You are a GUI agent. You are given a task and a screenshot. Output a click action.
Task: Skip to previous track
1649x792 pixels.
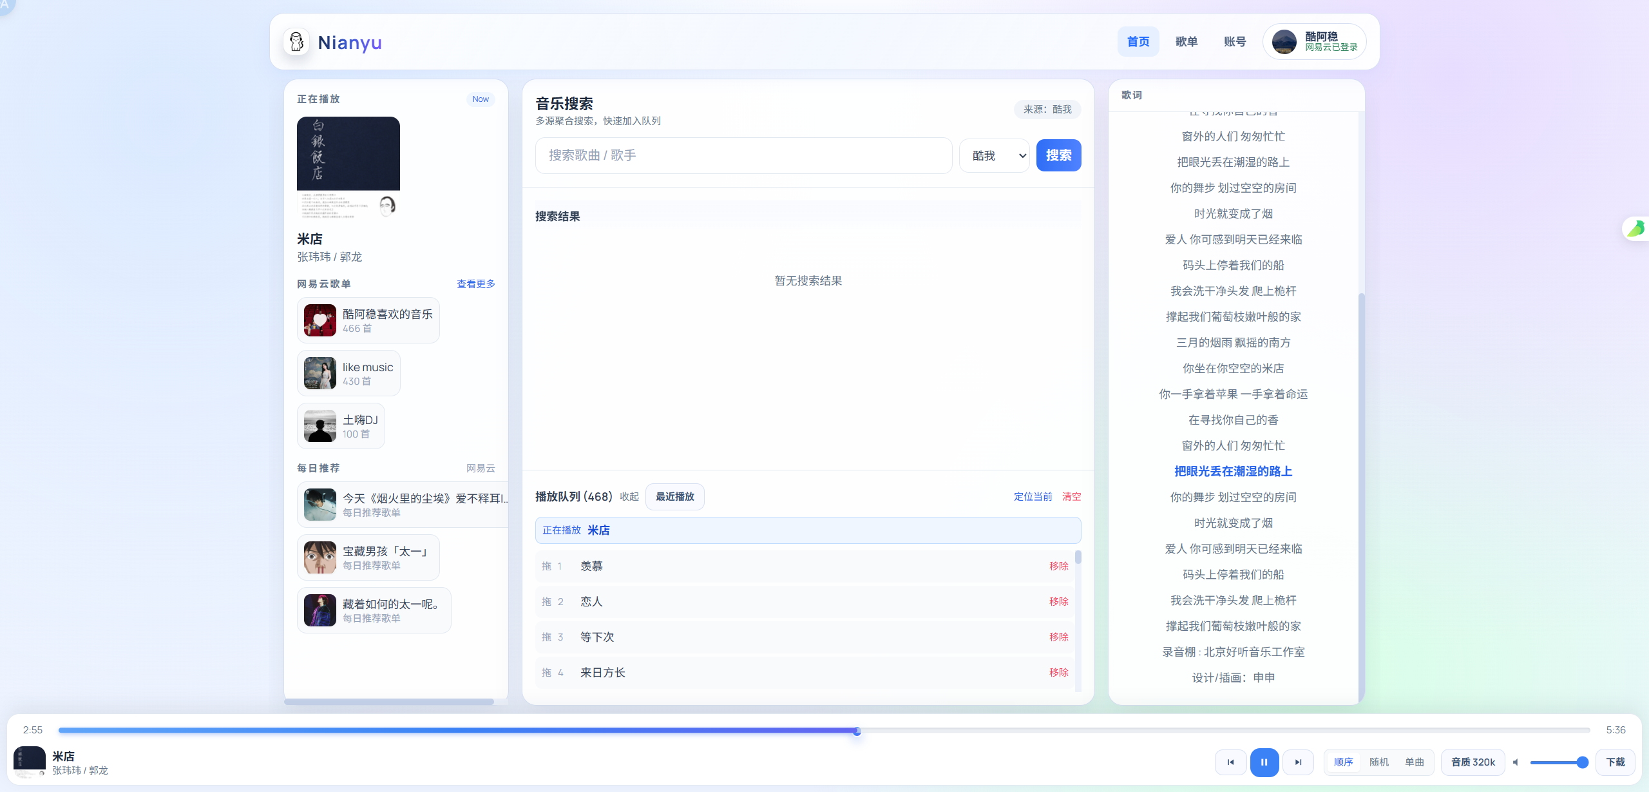coord(1230,762)
